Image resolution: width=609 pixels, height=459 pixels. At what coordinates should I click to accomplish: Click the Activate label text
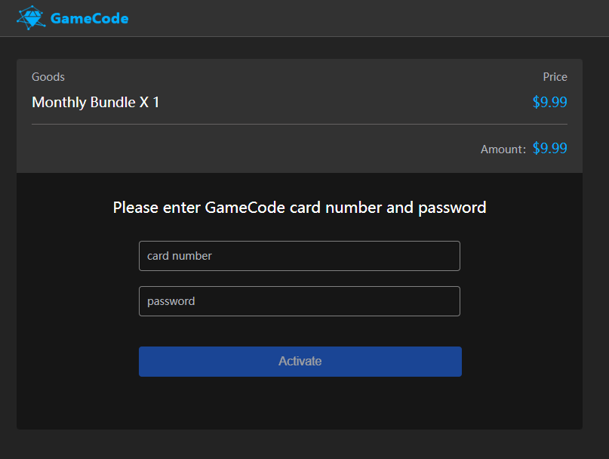tap(300, 361)
